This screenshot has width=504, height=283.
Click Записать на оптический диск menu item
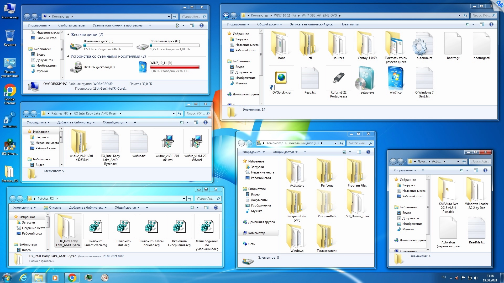pos(311,24)
